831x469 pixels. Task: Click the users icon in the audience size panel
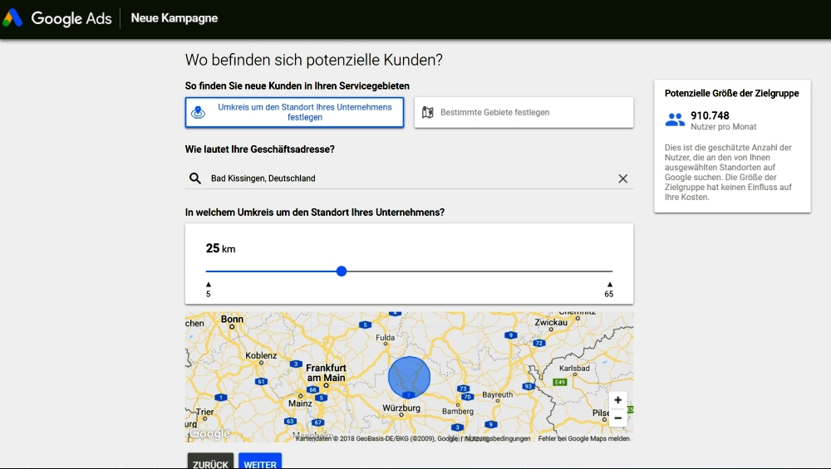tap(675, 120)
